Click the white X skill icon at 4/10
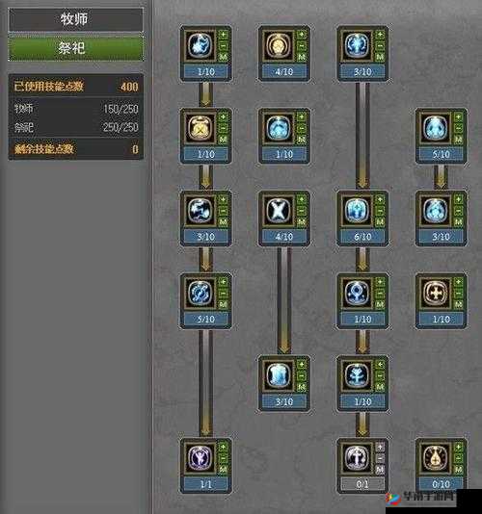 coord(278,210)
